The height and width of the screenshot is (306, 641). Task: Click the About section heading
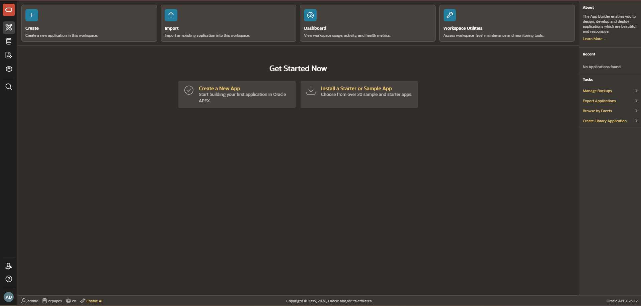click(x=588, y=7)
